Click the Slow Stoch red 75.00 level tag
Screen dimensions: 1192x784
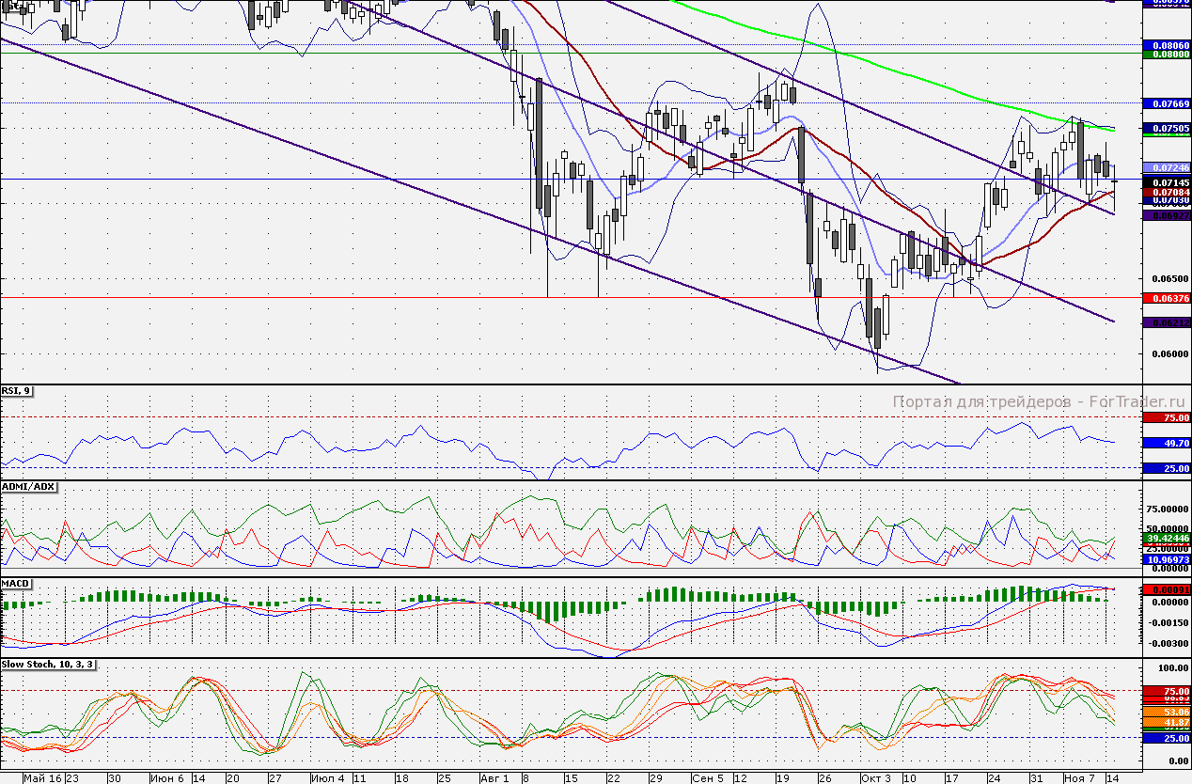click(x=1167, y=691)
